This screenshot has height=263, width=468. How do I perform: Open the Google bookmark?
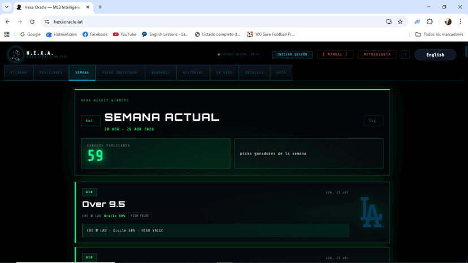point(31,34)
